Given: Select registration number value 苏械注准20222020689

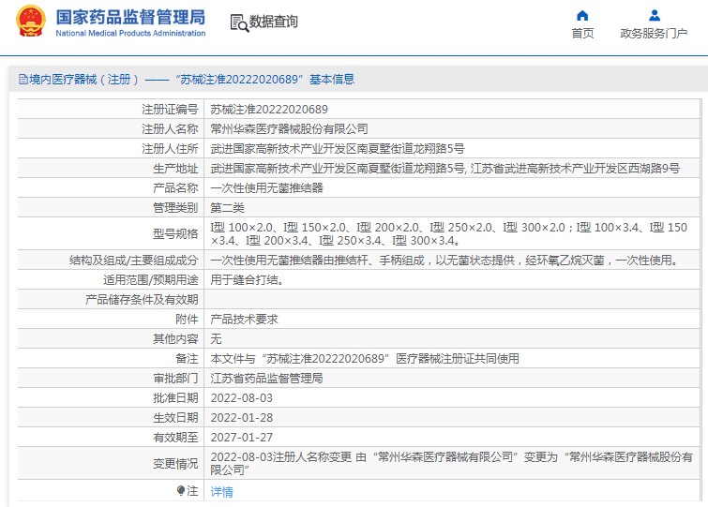Looking at the screenshot, I should 269,109.
